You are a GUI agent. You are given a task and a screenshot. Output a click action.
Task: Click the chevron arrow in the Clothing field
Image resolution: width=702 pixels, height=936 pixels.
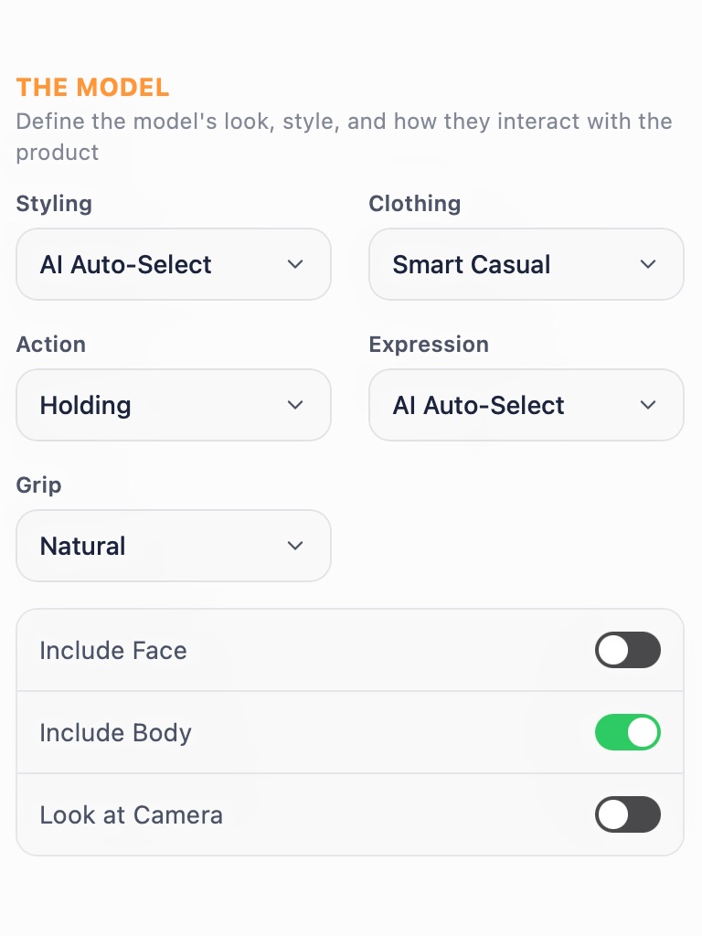point(647,264)
